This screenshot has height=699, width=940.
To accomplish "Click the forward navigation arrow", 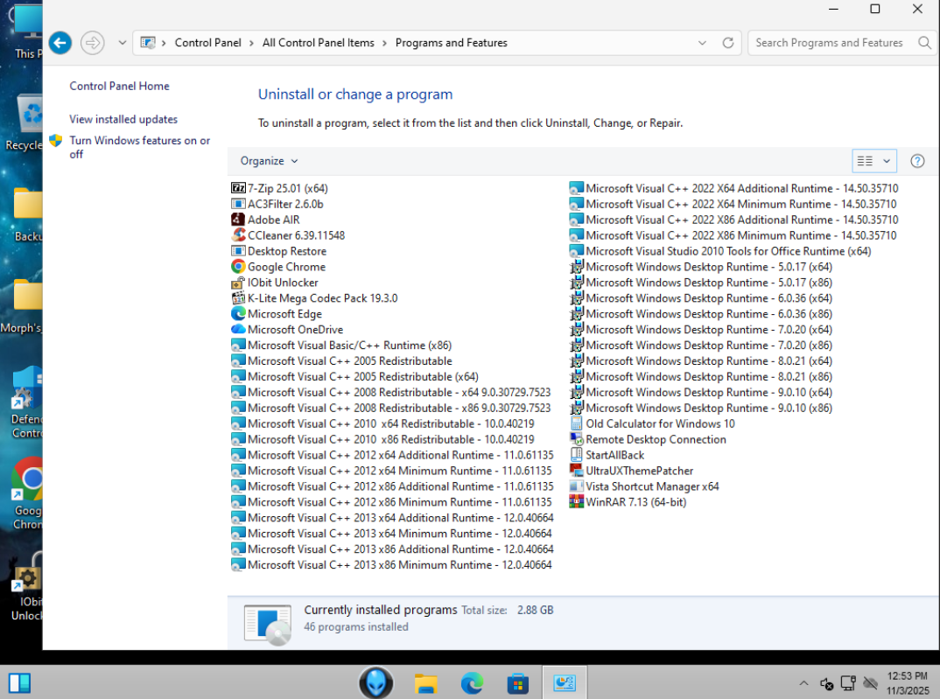I will [x=92, y=43].
